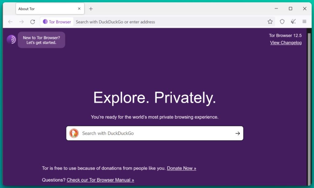Click the forward navigation arrow

point(21,22)
